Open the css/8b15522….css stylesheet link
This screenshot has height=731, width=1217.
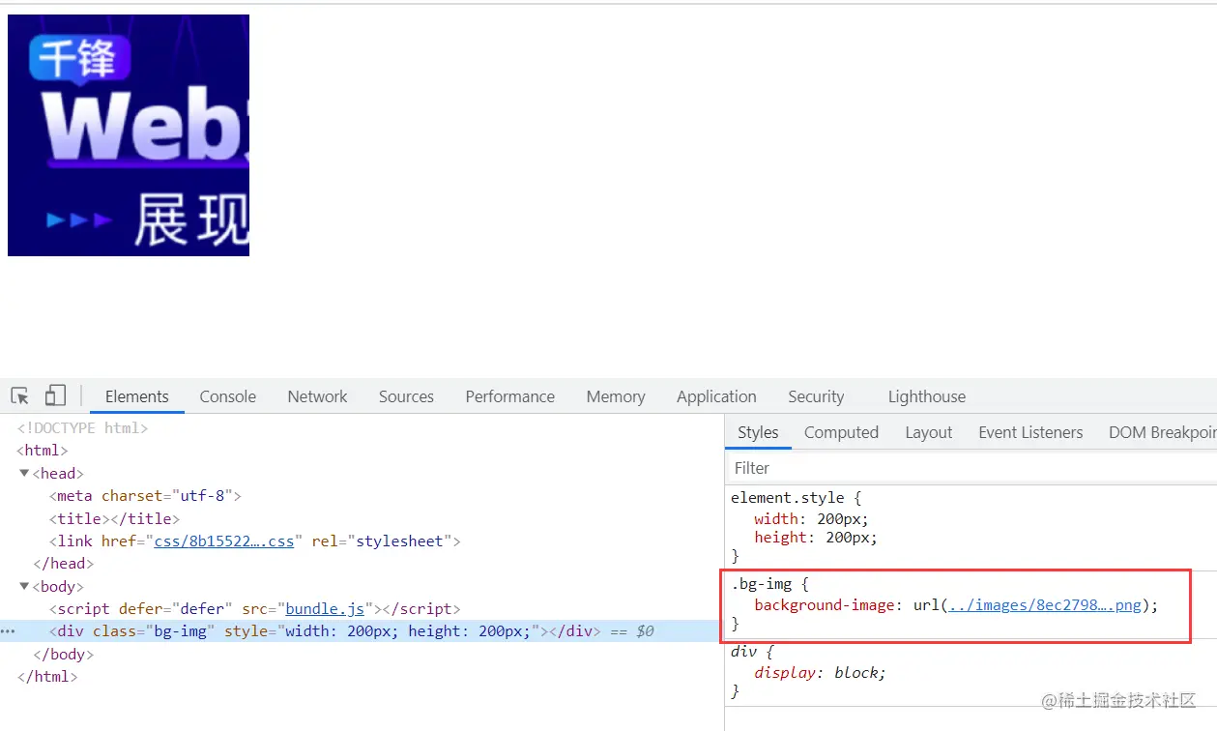(224, 541)
